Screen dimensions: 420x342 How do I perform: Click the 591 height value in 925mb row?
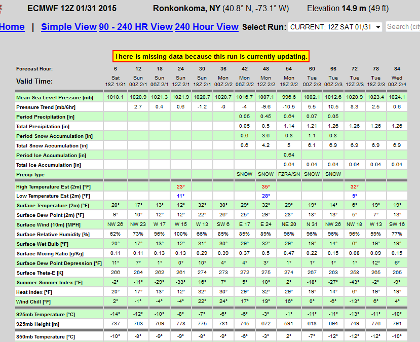289,324
